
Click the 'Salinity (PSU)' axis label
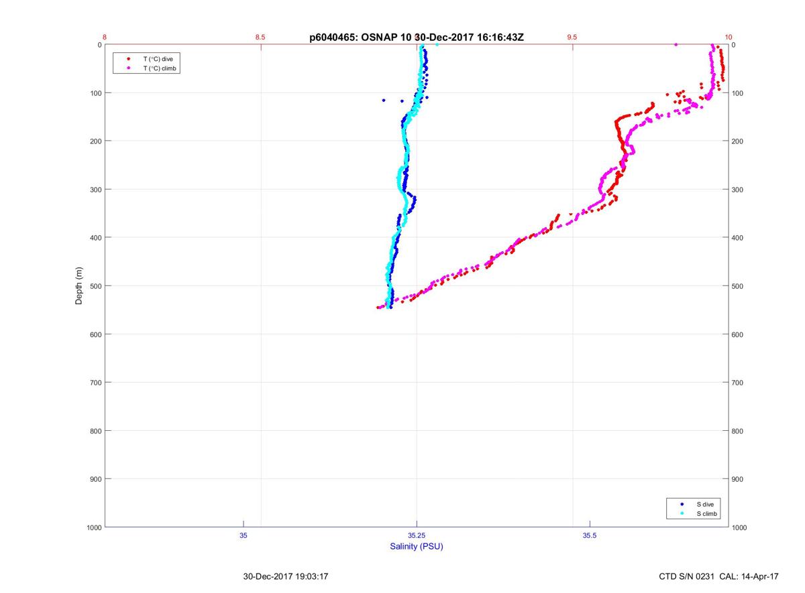417,547
